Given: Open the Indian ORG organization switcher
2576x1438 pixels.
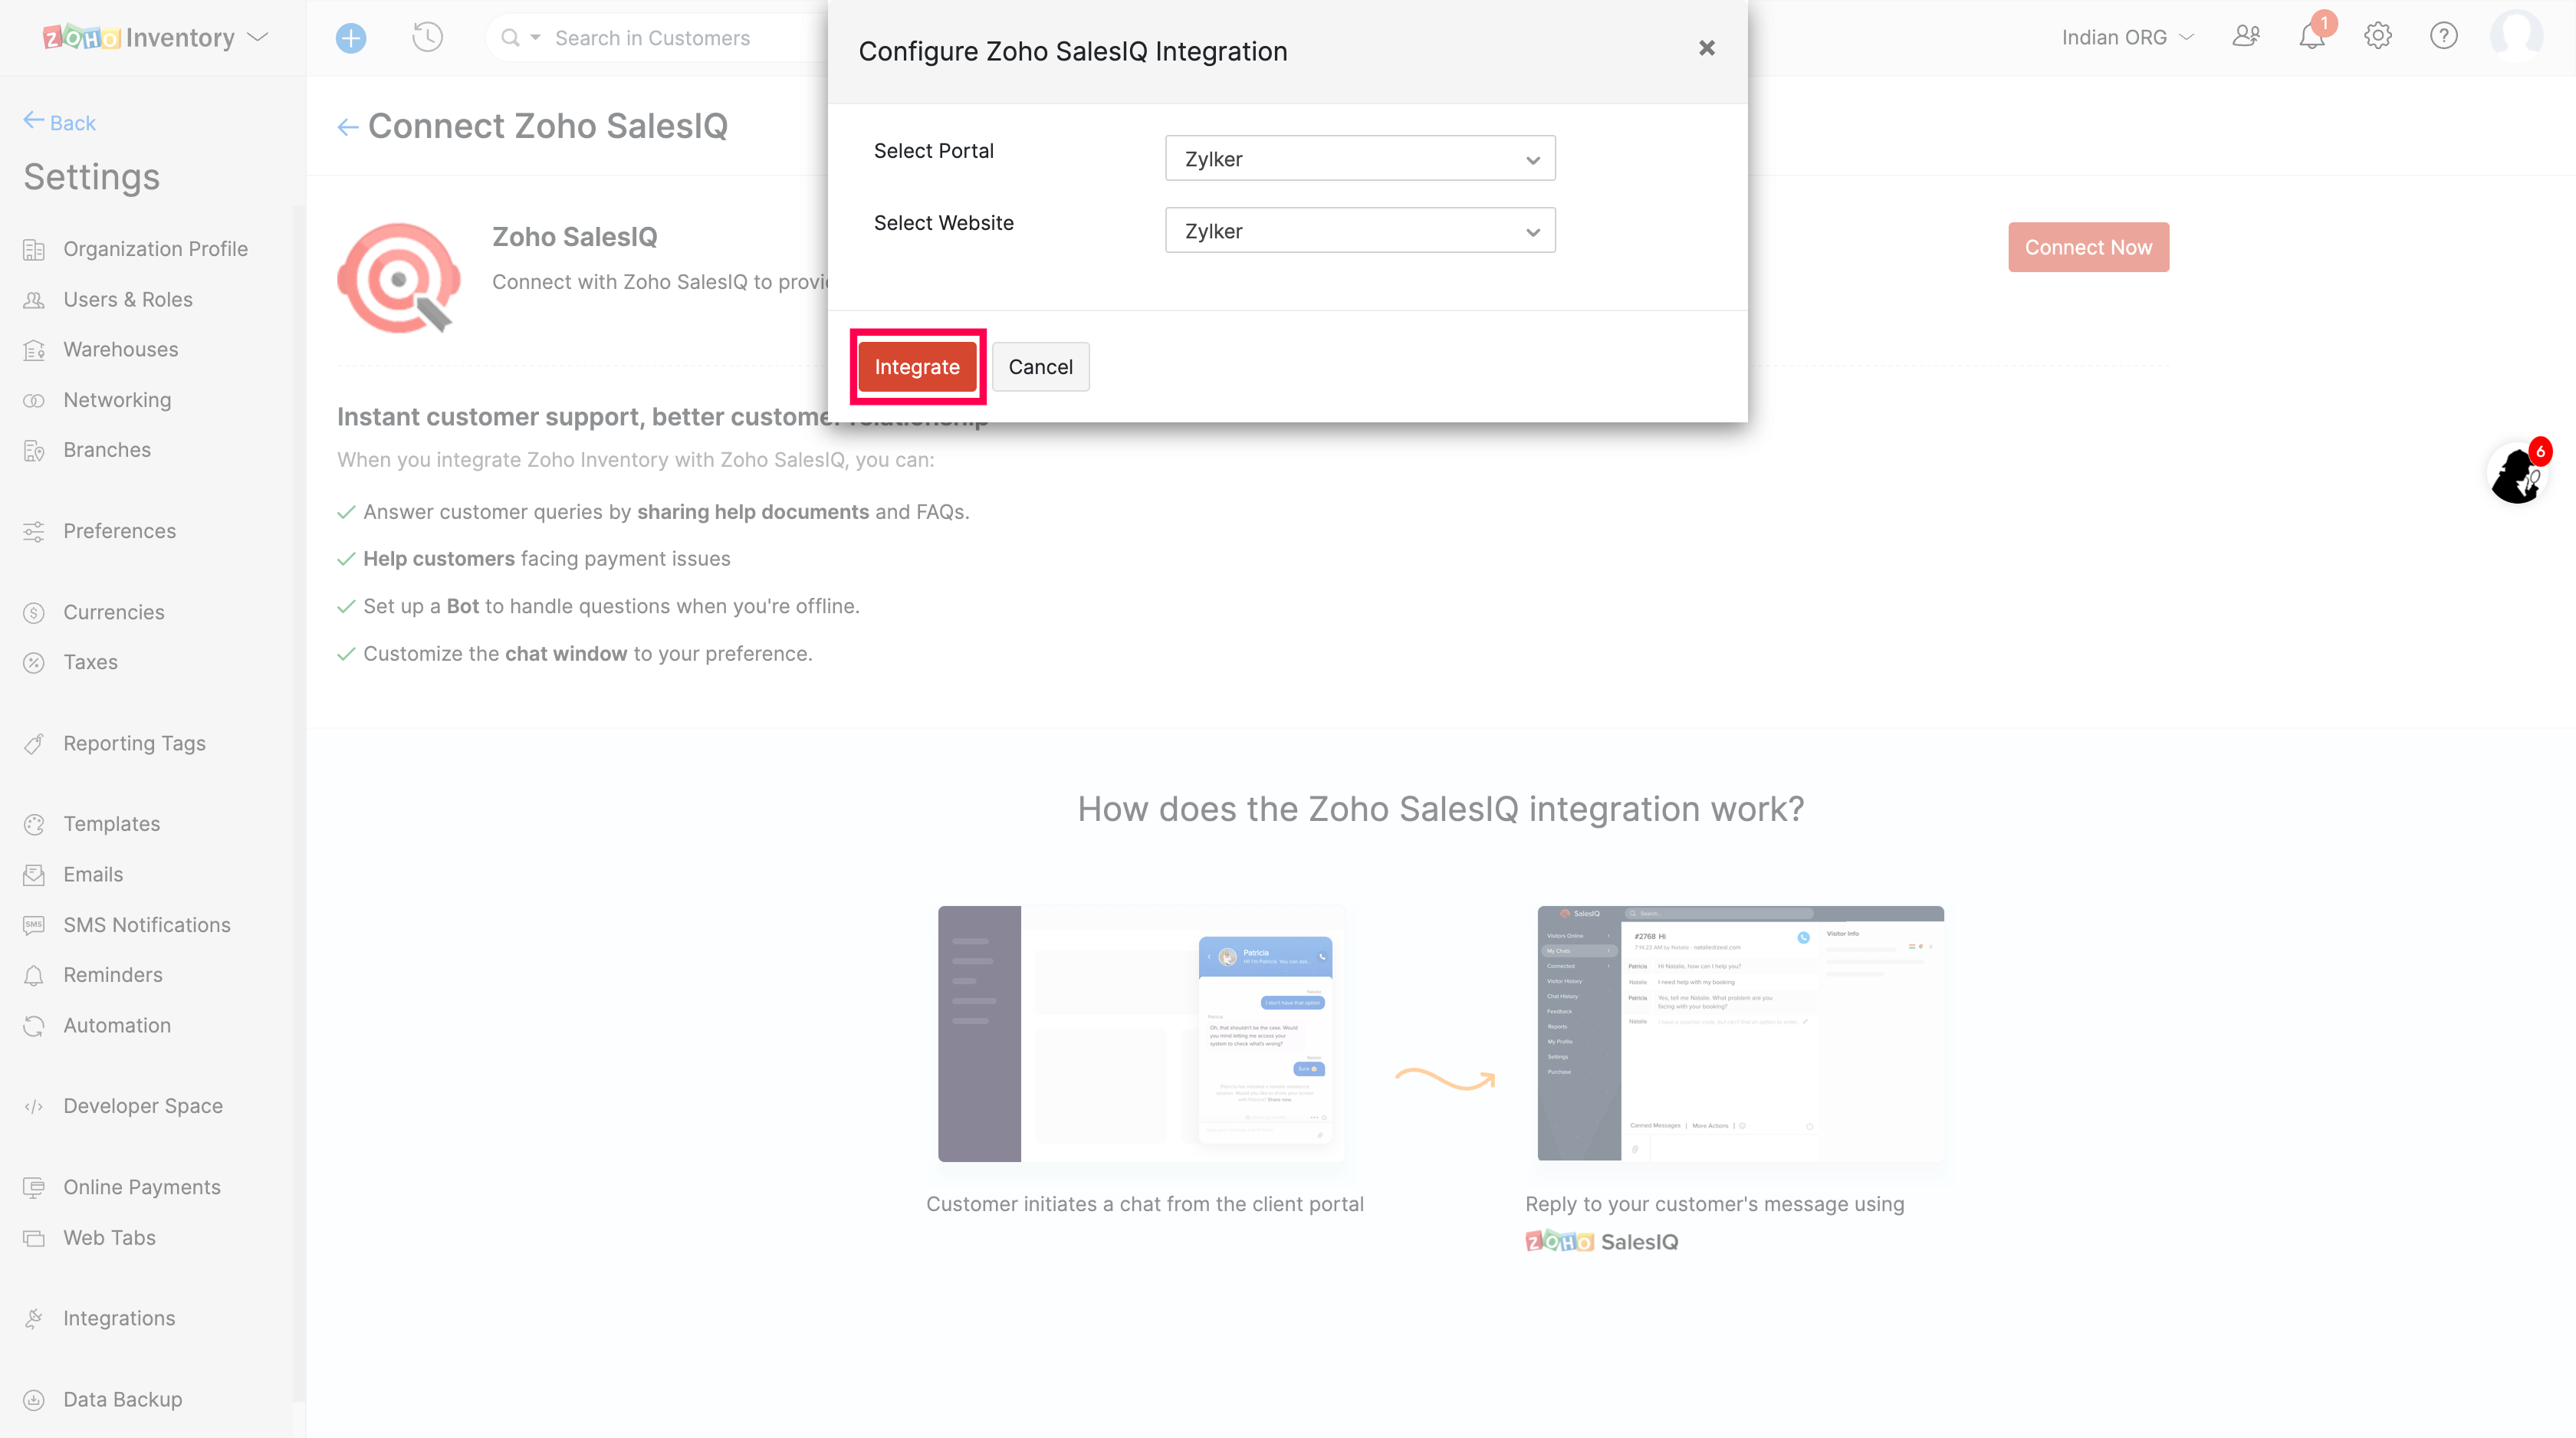Looking at the screenshot, I should coord(2127,38).
